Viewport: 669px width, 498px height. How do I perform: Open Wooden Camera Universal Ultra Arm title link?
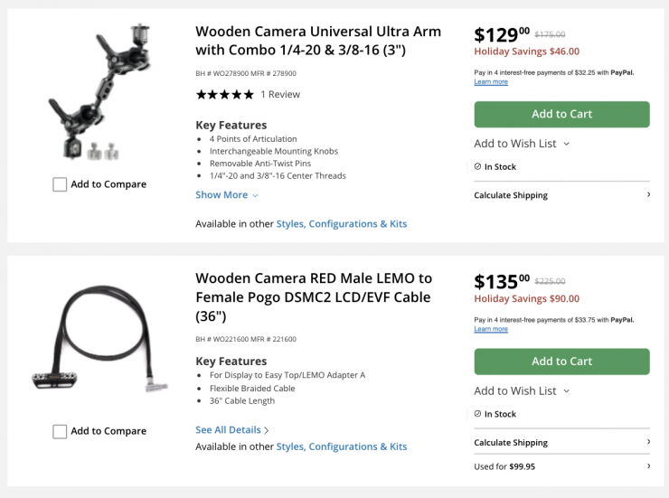(318, 41)
